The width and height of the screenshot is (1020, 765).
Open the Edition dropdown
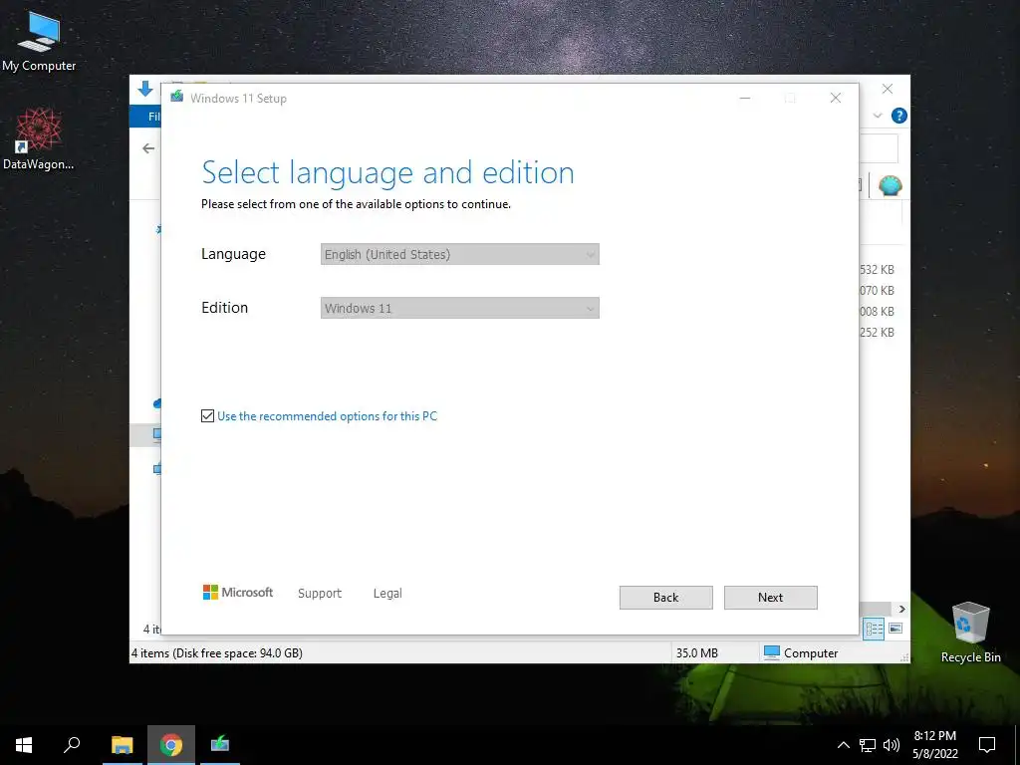point(460,308)
